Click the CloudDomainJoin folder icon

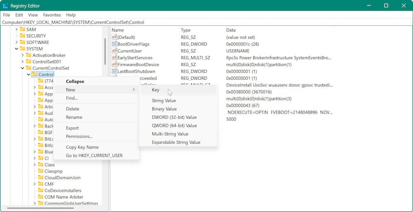[40, 178]
